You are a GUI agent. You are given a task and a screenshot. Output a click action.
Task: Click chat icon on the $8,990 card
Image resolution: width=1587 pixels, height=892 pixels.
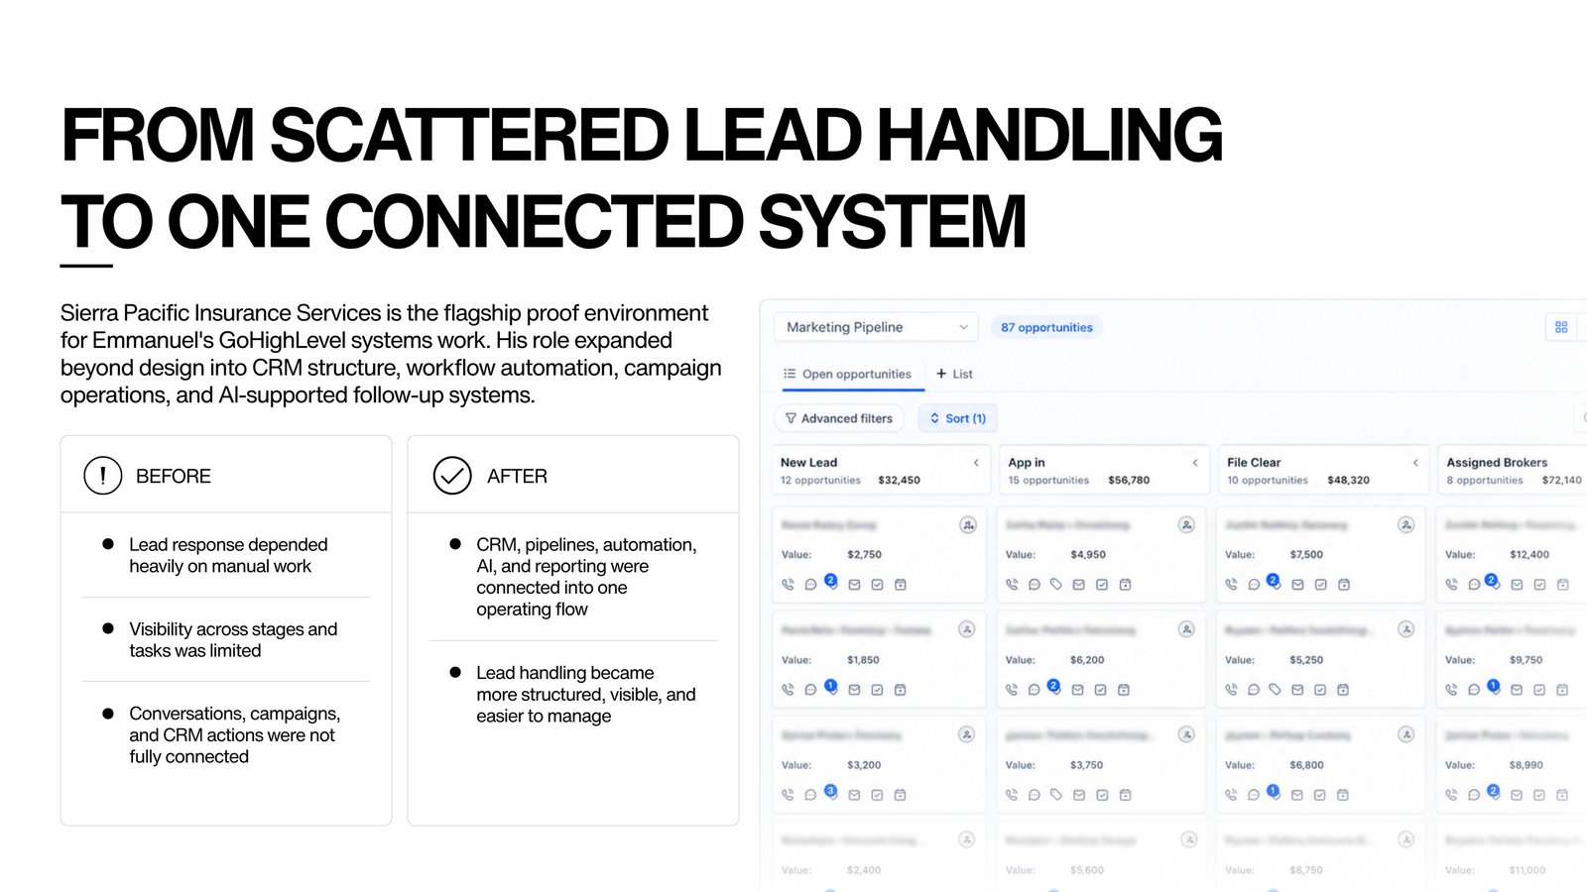tap(1474, 795)
